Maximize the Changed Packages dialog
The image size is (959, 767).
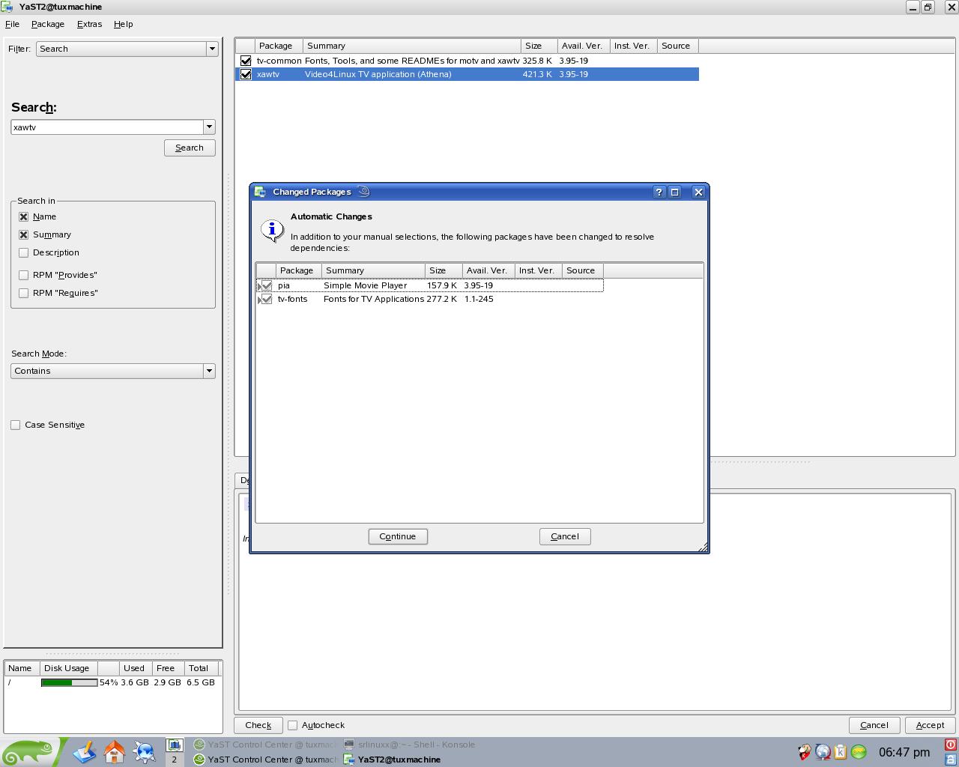coord(674,192)
